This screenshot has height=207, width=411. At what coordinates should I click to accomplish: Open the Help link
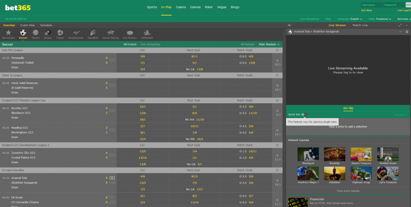point(328,19)
